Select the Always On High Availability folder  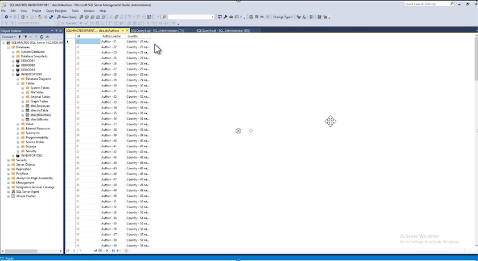tap(35, 178)
